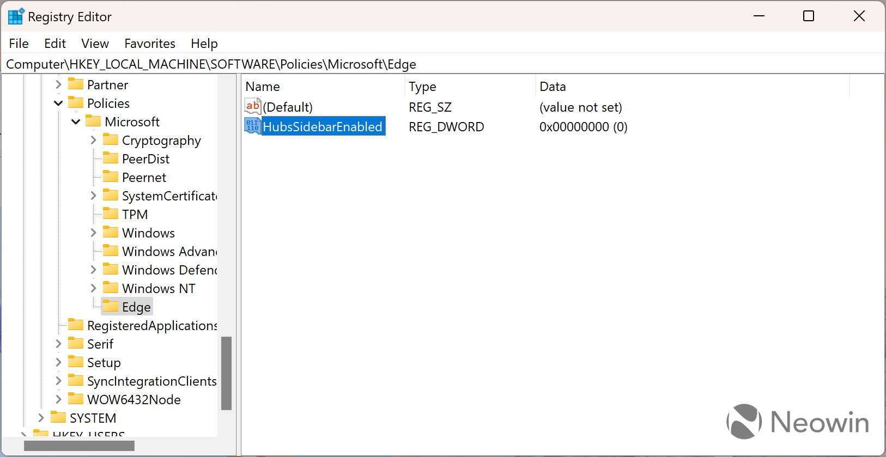Expand the Windows Defender key
886x457 pixels.
(x=93, y=270)
